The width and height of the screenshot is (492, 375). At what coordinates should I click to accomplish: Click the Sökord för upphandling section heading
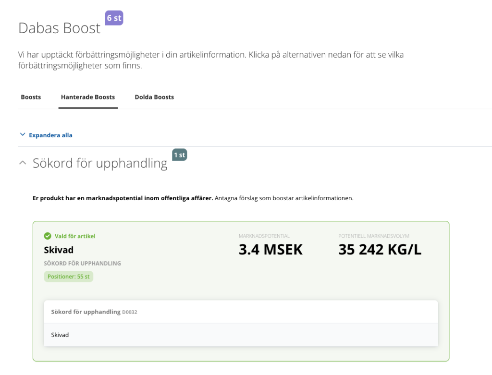[x=100, y=163]
